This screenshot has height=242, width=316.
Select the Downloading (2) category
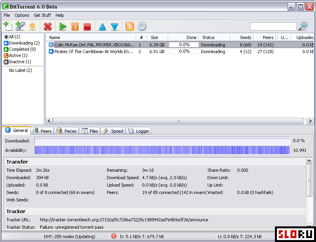22,43
